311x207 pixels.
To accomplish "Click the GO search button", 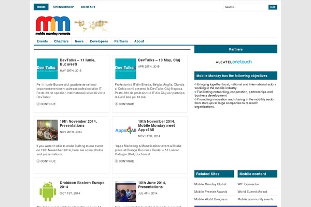I will 273,7.
